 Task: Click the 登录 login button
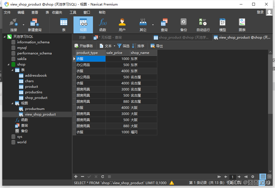point(260,12)
